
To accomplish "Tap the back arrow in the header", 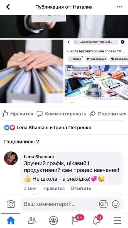I will 8,7.
